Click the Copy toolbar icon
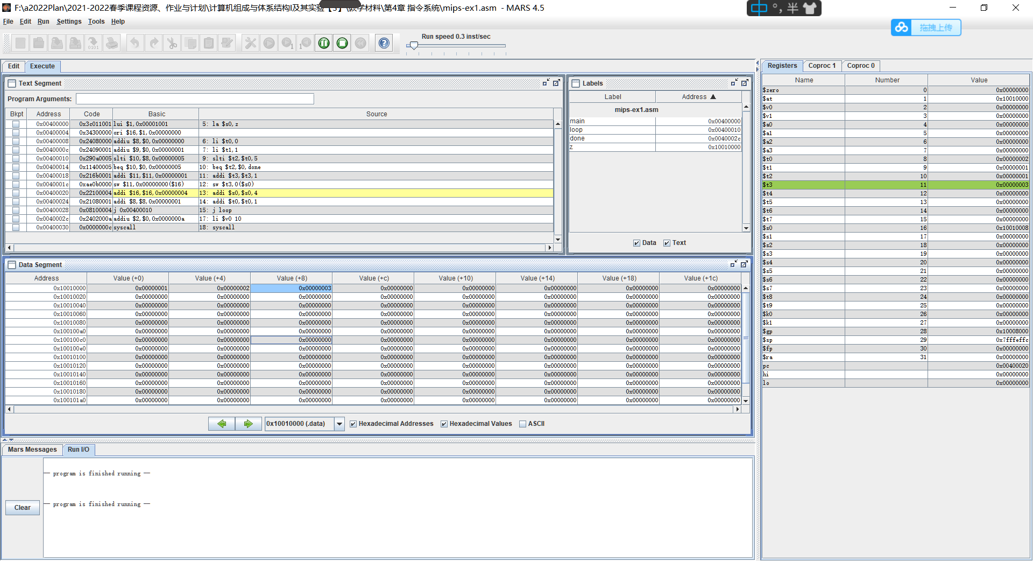This screenshot has width=1033, height=561. point(190,43)
